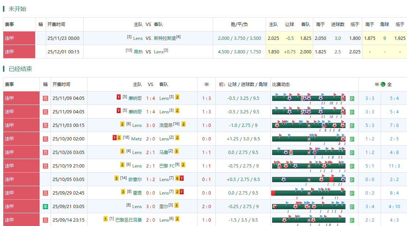The height and width of the screenshot is (226, 407).
Task: Click halftime H marker on Metz match timeline
Action: 309,139
